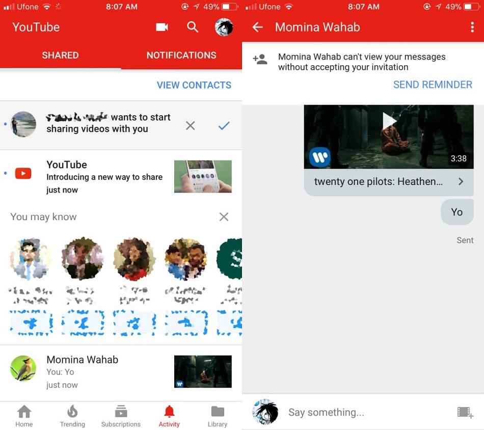This screenshot has height=430, width=484.
Task: Open the YouTube new way to share notification
Action: point(121,176)
